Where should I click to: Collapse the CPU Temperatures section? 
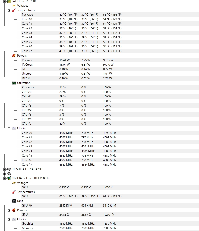coord(9,10)
